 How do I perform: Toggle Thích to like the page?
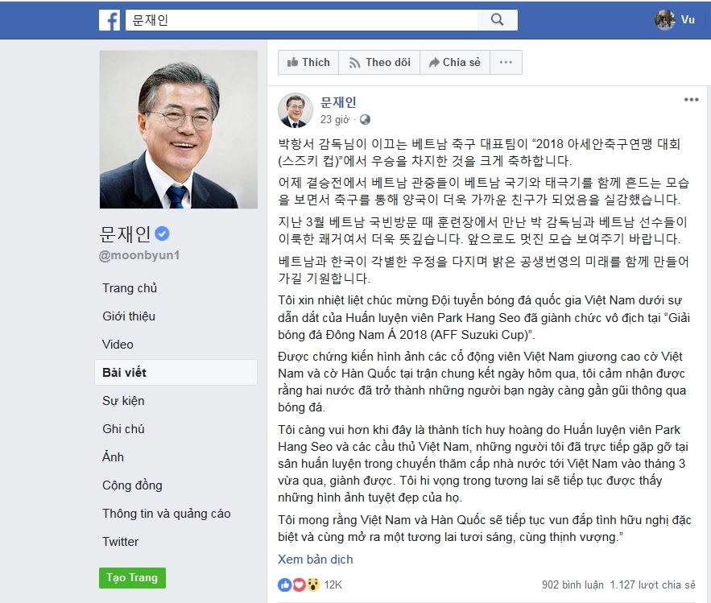click(x=308, y=63)
